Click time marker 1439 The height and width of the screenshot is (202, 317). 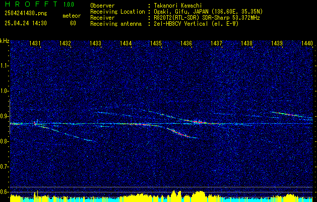click(277, 43)
